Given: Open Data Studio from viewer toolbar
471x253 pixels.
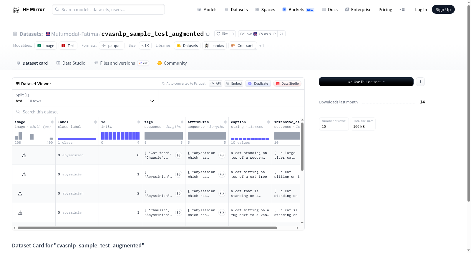Looking at the screenshot, I should (287, 83).
